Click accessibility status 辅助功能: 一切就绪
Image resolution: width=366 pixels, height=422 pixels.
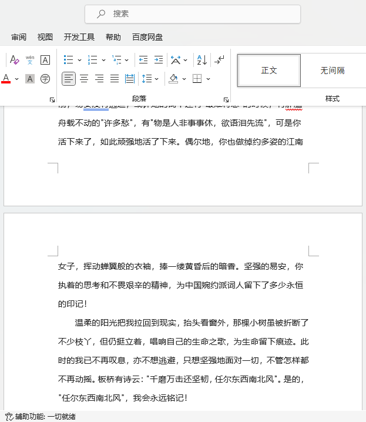[x=41, y=417]
